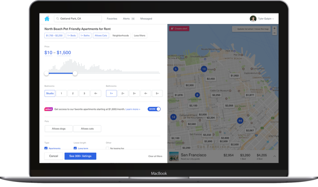Screen dimensions: 318x187
Task: Click the map cluster marker 14
Action: (174, 117)
